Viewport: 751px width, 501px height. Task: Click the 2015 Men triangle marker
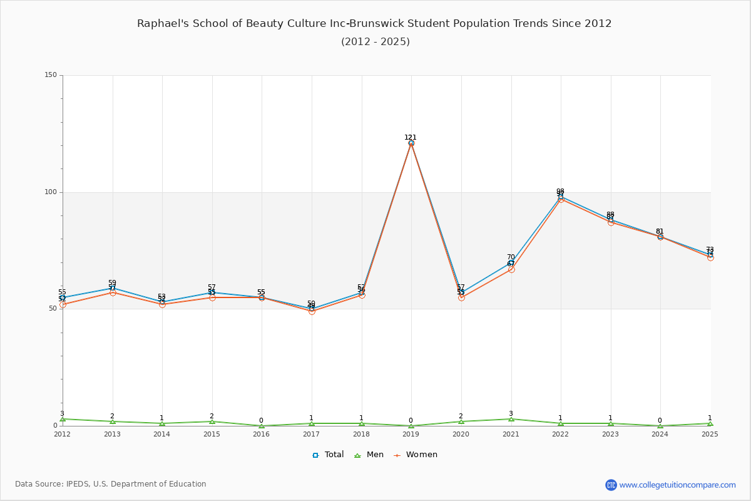coord(212,421)
